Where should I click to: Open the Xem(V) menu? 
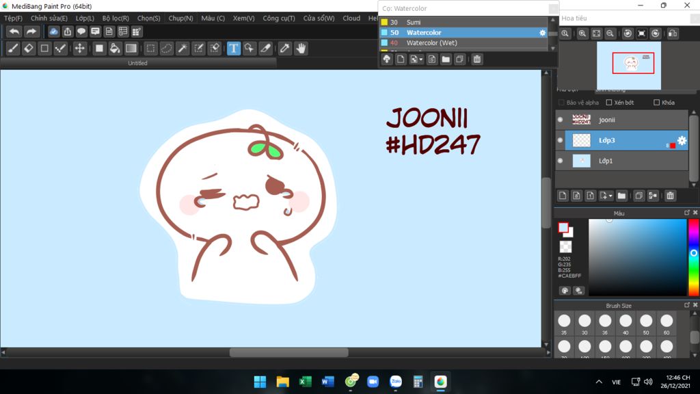[x=244, y=18]
